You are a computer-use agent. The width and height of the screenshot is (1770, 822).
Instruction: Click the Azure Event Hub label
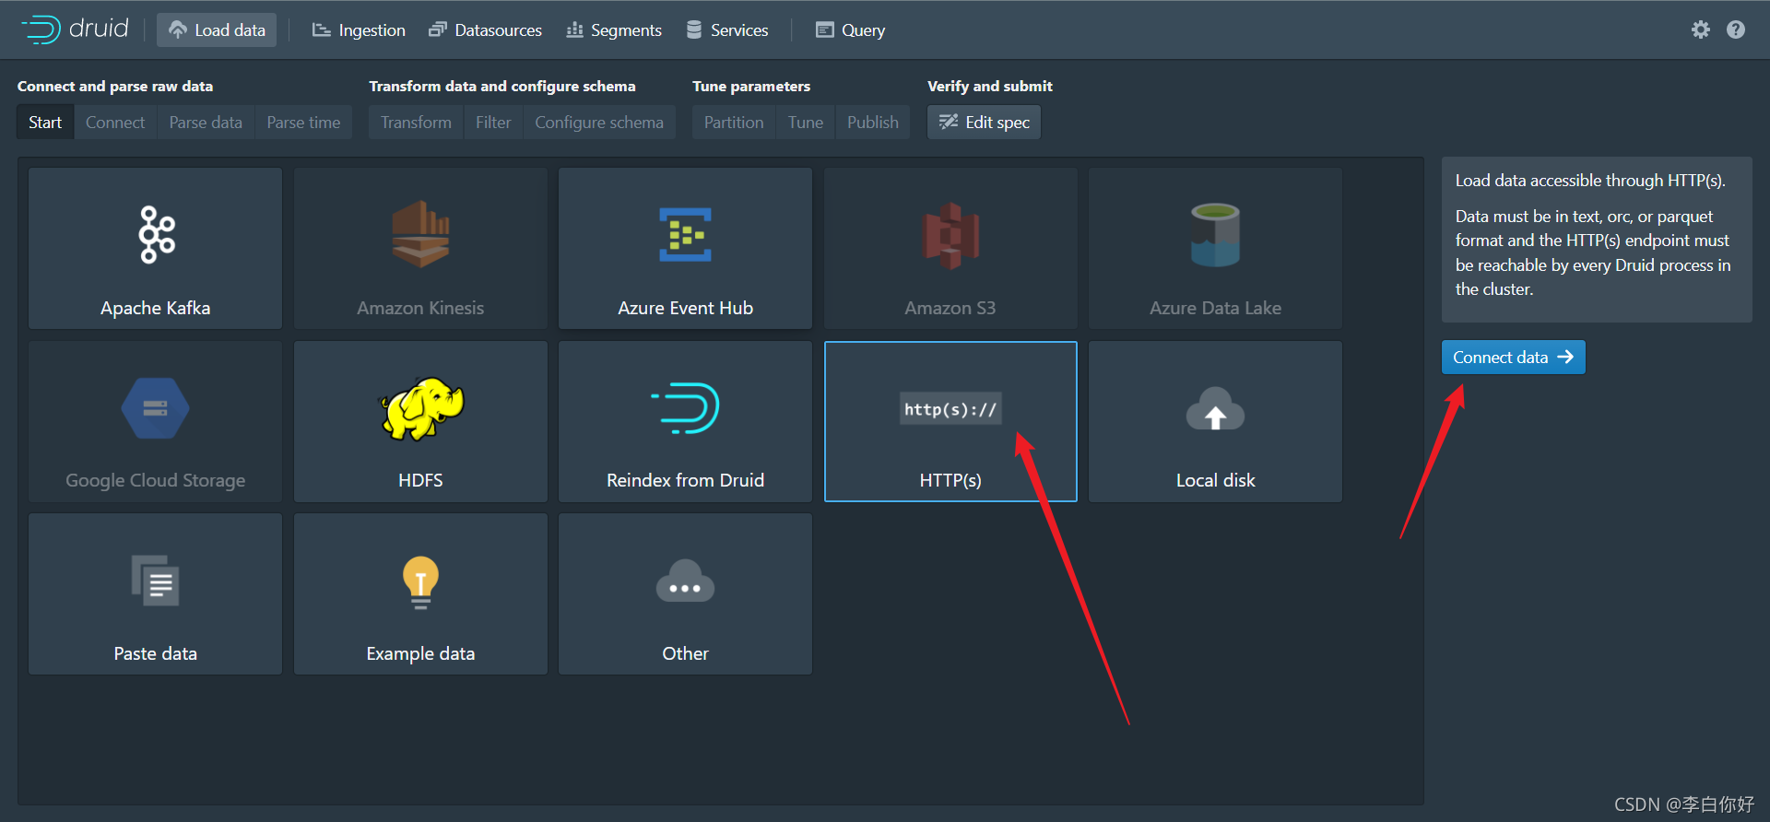pos(685,308)
